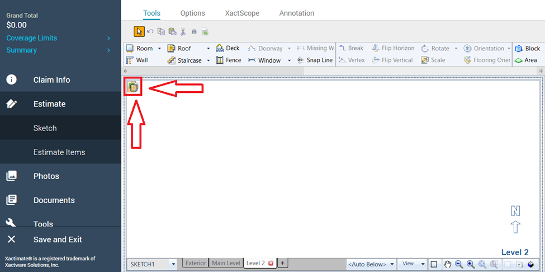Select the Snap Line tool
Viewport: 545px width, 272px height.
click(x=315, y=60)
